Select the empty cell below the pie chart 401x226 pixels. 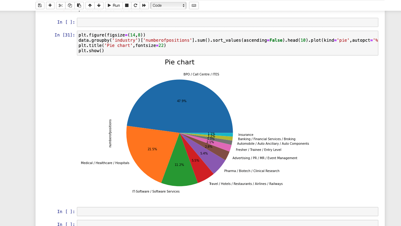tap(227, 212)
